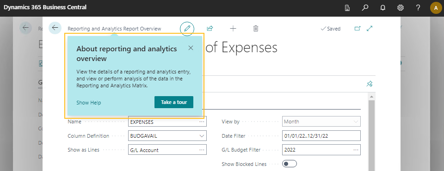
Task: Click the About reporting and analytics overview heading
Action: [x=127, y=54]
